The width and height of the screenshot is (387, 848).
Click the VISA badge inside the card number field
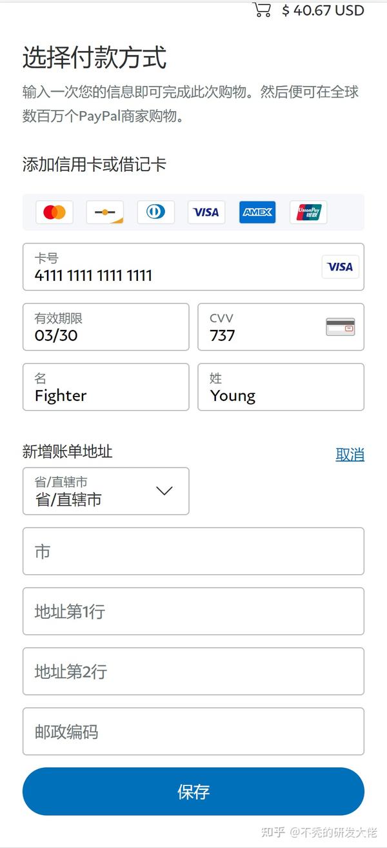pyautogui.click(x=340, y=267)
